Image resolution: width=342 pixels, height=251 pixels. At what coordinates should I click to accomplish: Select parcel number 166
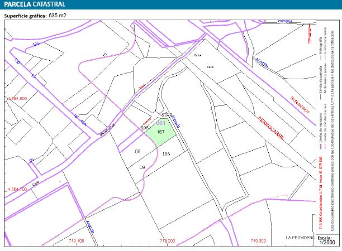point(166,154)
